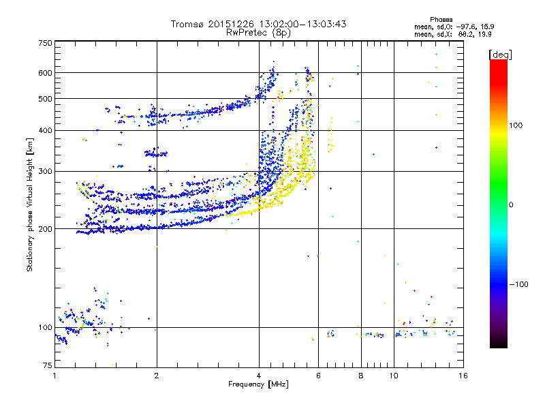The image size is (545, 409).
Task: Click the phase colorbar gradient
Action: 499,203
